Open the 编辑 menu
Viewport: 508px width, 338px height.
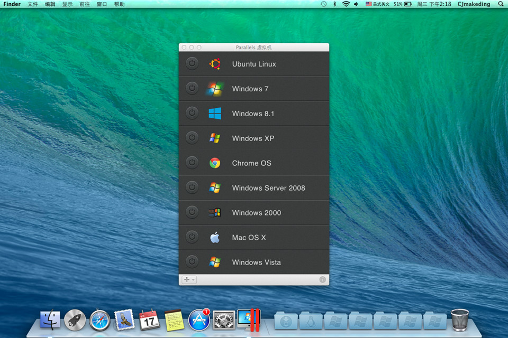(50, 4)
